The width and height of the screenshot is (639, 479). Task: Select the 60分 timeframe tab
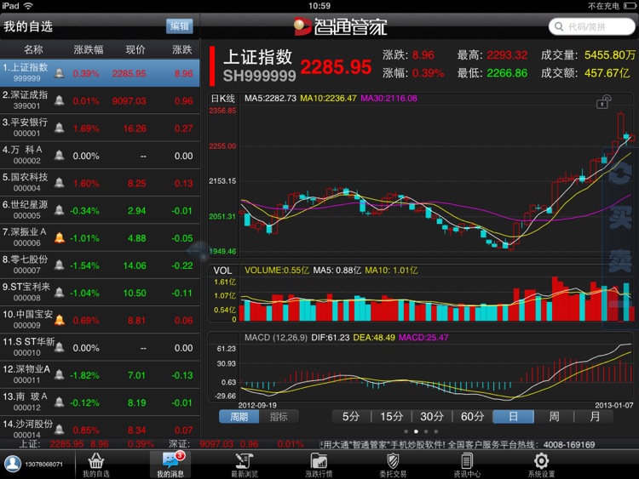pyautogui.click(x=472, y=417)
